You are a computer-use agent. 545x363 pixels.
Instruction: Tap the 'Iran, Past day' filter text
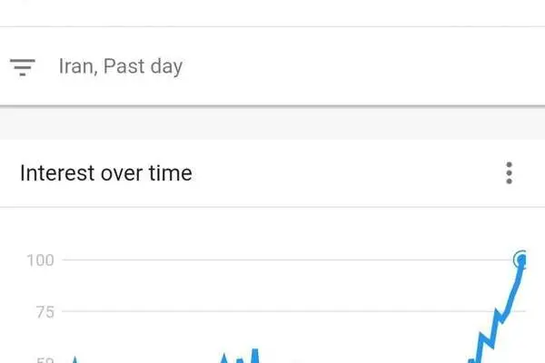121,66
